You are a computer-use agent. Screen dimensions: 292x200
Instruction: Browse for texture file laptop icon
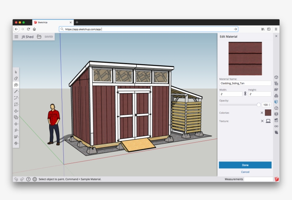coord(268,121)
